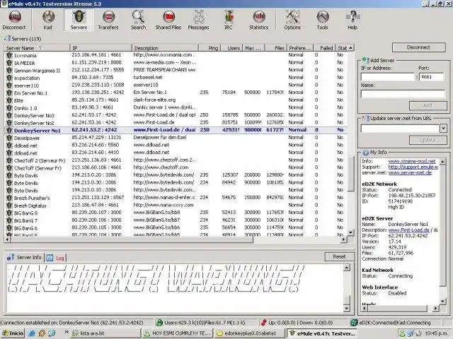Select the Em Server No.1 row
Screen dimensions: 453x339
[176, 93]
